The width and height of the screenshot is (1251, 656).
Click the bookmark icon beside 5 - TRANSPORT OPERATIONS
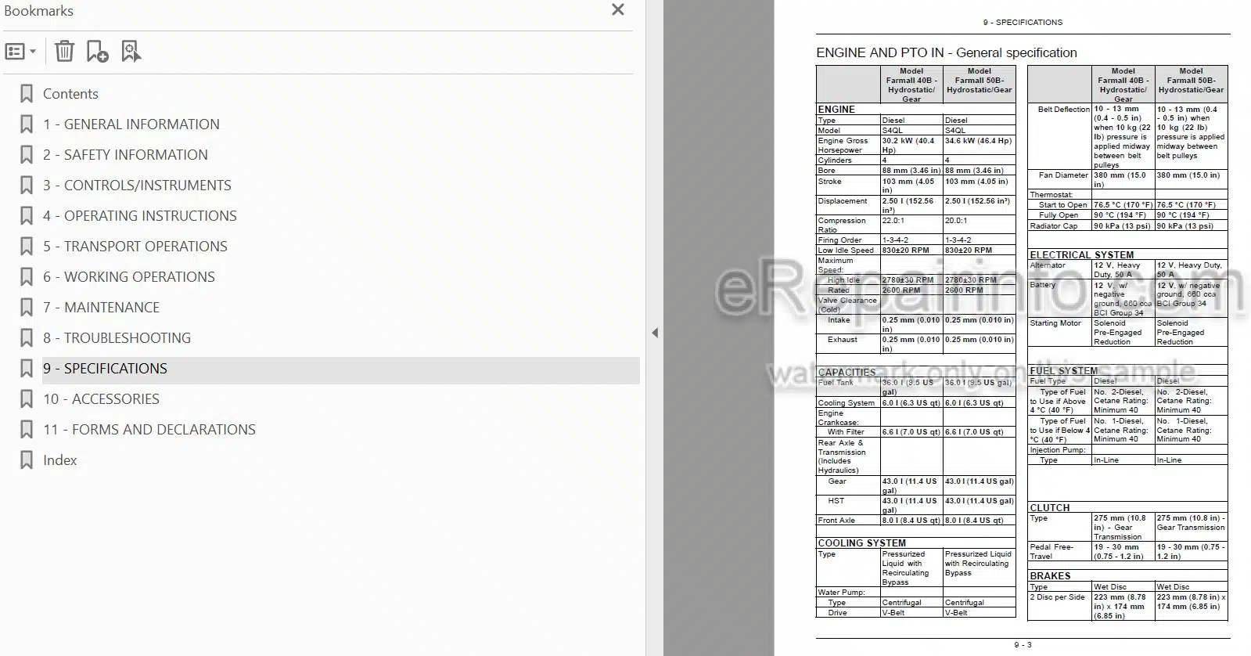[x=27, y=247]
